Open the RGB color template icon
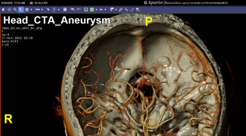Viewport: 246px width, 136px height. tap(86, 10)
